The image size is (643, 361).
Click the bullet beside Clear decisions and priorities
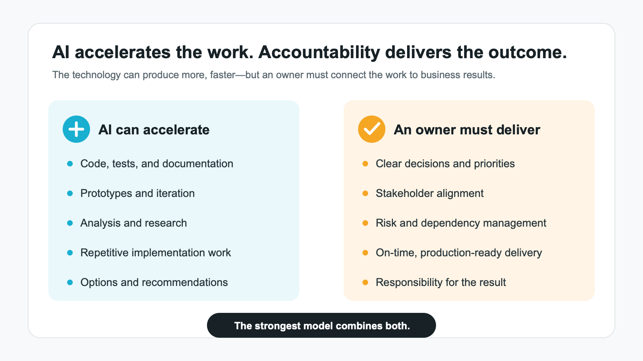coord(365,164)
